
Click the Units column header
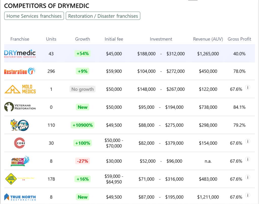tap(51, 39)
